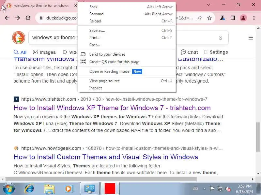The image size is (261, 195).
Task: Click the horizontal scrollbar thumb
Action: (101, 179)
